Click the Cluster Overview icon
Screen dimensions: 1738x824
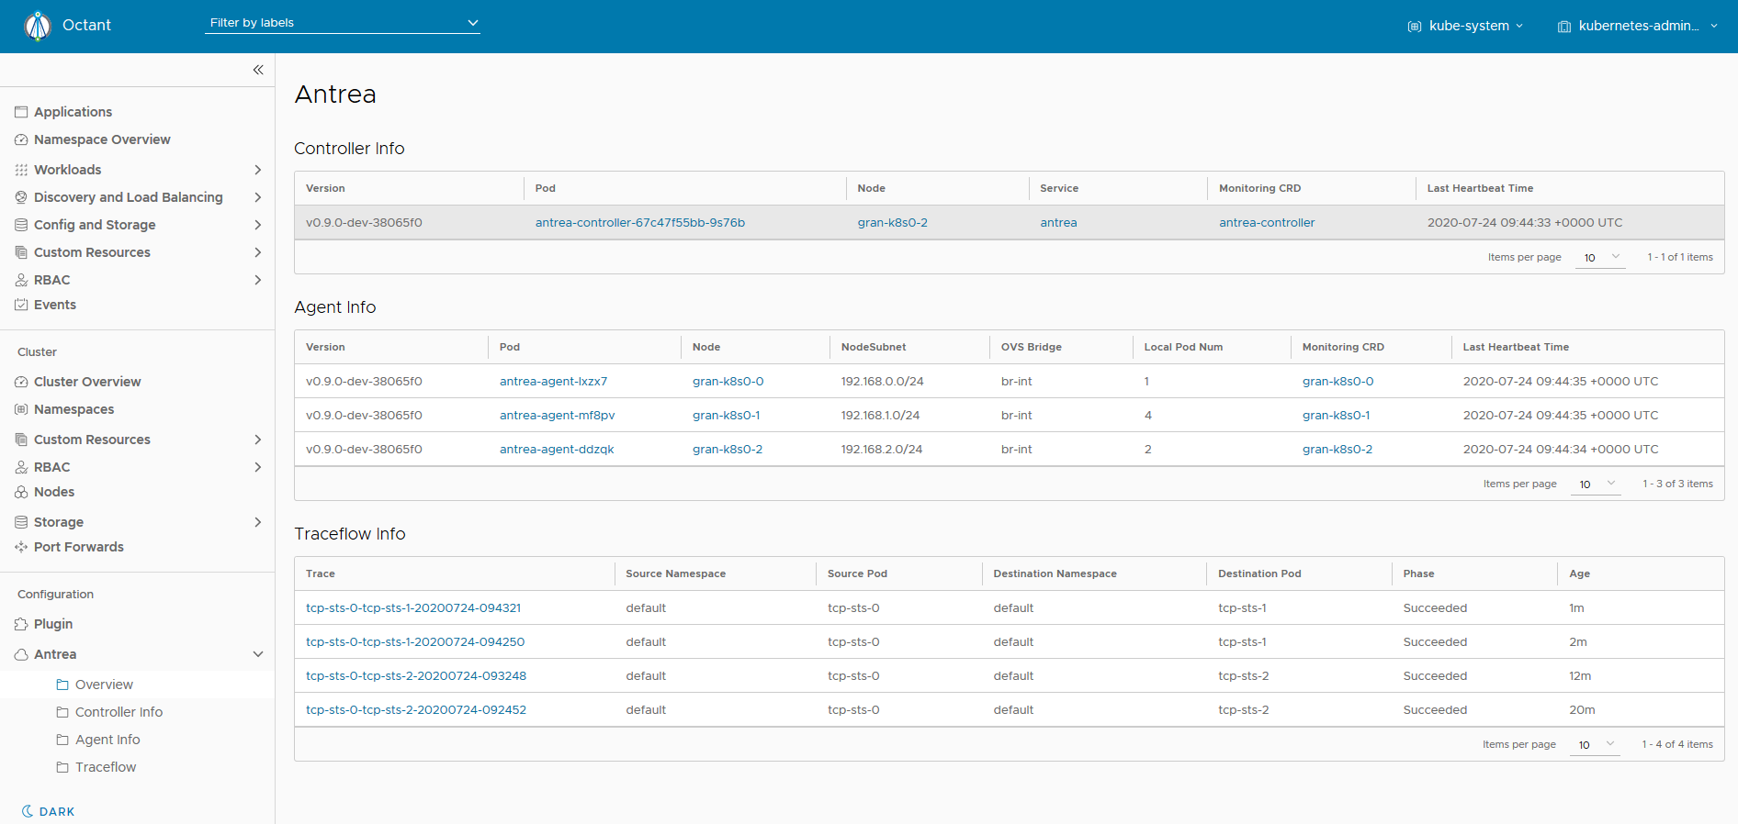21,382
